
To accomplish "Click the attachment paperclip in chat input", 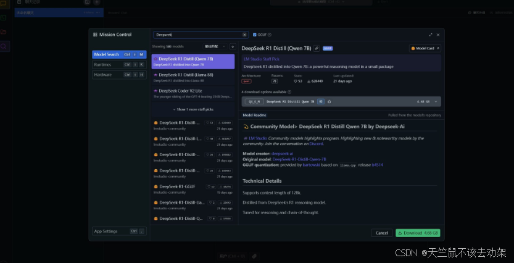I will point(254,256).
